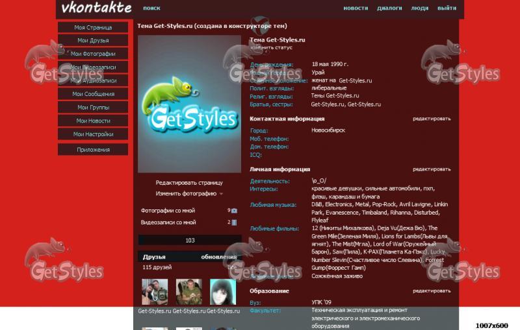Click Get-Styles.ru spouse link after женат на
Screen dimensions: 520x330
[x=356, y=80]
